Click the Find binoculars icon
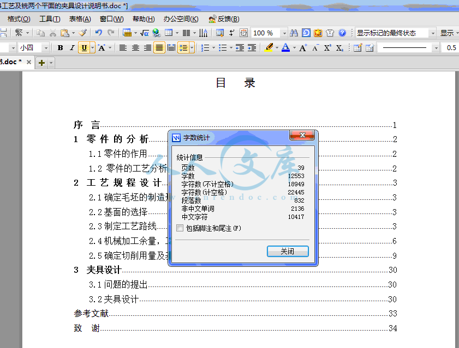 (294, 33)
